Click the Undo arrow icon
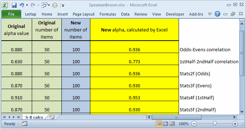The height and width of the screenshot is (129, 246). coord(22,5)
